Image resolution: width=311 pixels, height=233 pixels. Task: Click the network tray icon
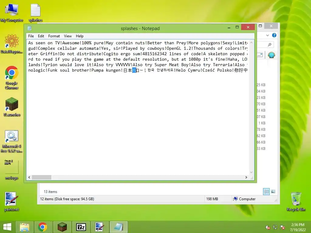(275, 228)
